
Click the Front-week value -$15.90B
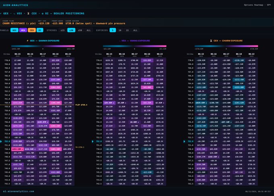click(x=57, y=23)
